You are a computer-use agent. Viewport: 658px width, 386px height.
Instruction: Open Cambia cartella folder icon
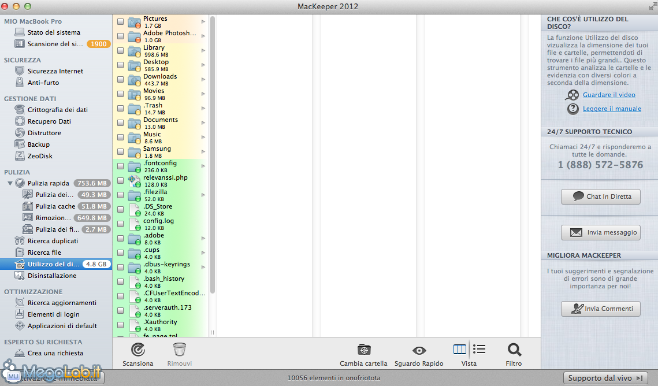tap(364, 350)
